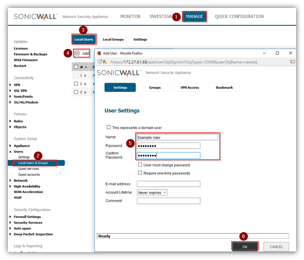Expand the Rules policies section
This screenshot has width=304, height=260.
click(10, 121)
